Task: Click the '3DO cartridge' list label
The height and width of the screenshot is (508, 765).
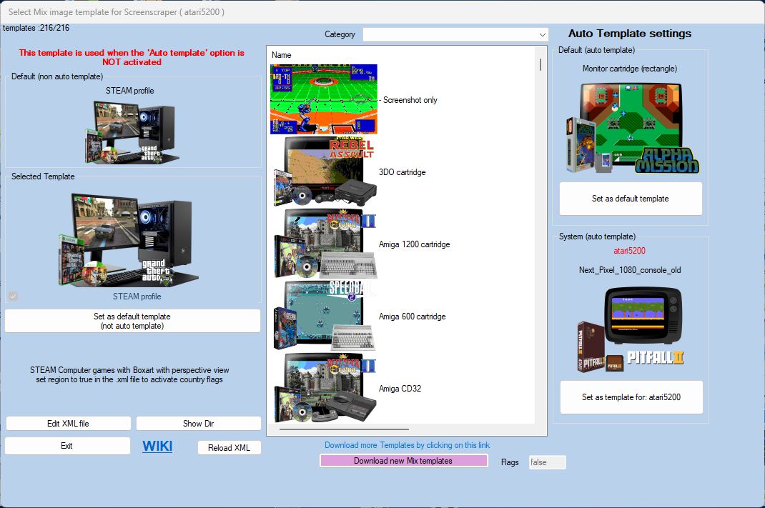Action: (x=402, y=172)
